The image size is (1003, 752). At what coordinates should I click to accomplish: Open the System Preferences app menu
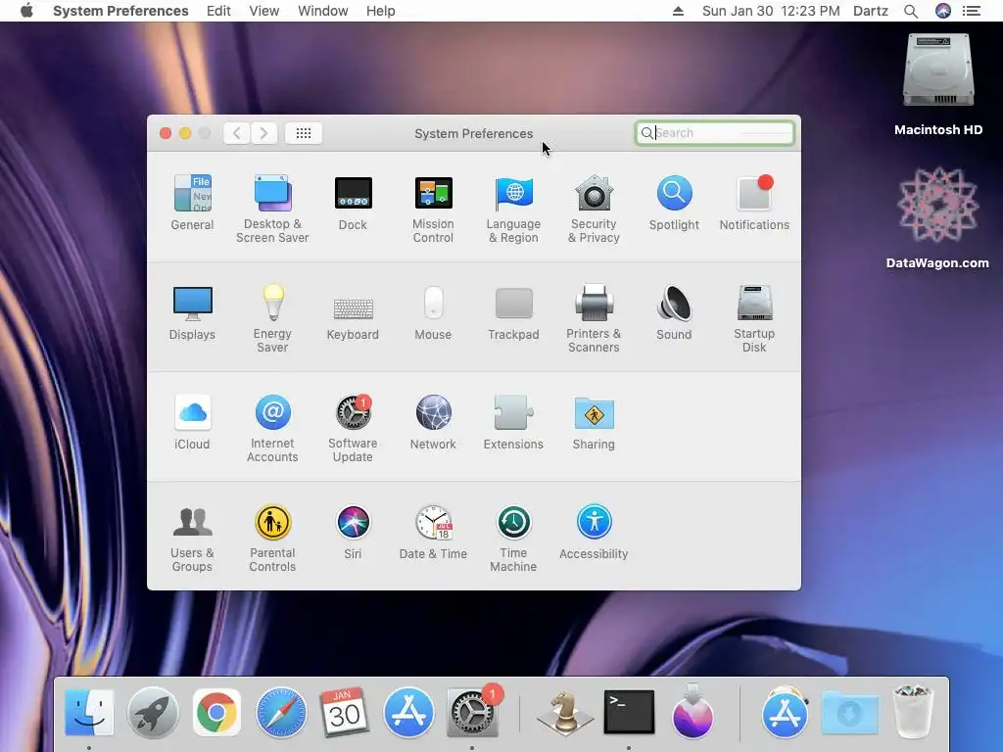[x=120, y=11]
